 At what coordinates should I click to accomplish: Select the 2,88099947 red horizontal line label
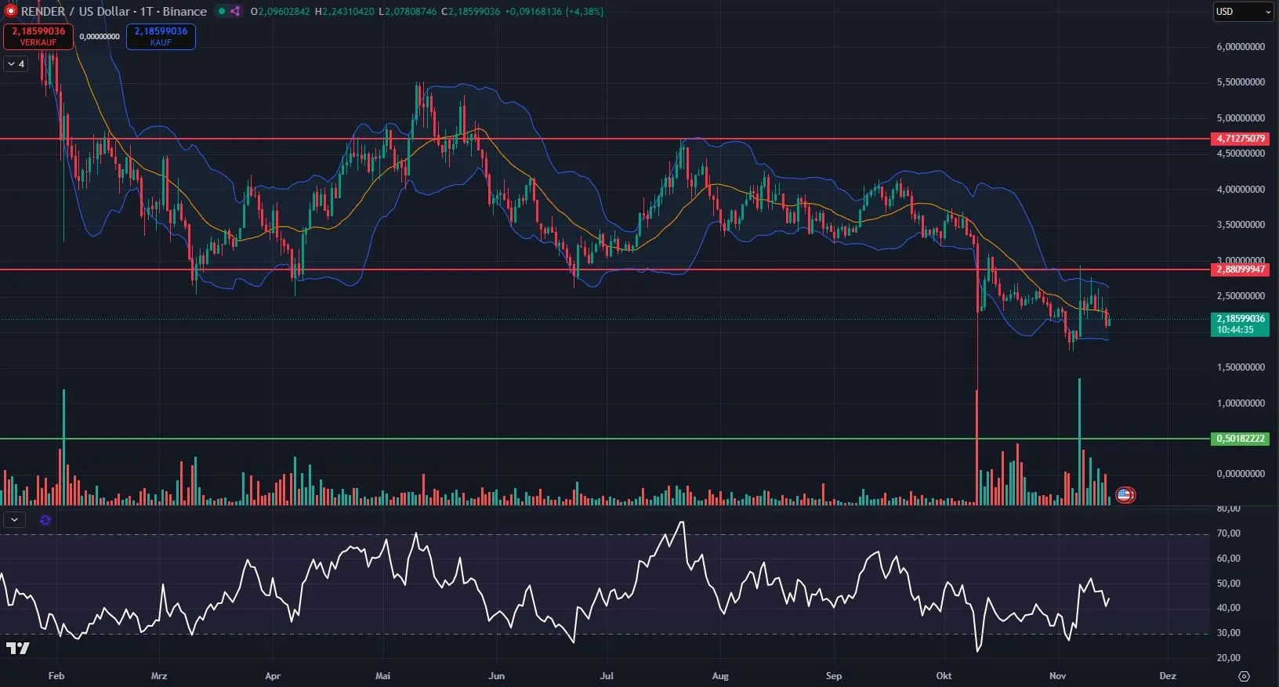1241,269
